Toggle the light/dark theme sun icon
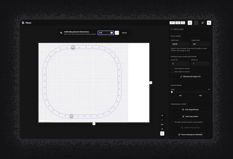 [x=209, y=23]
